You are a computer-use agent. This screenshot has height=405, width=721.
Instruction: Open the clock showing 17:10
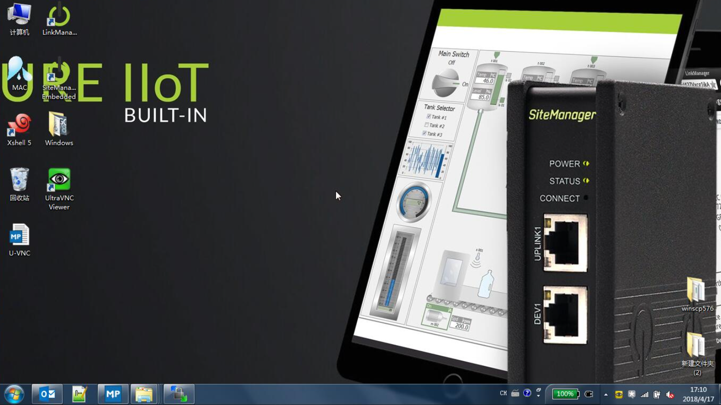click(698, 394)
